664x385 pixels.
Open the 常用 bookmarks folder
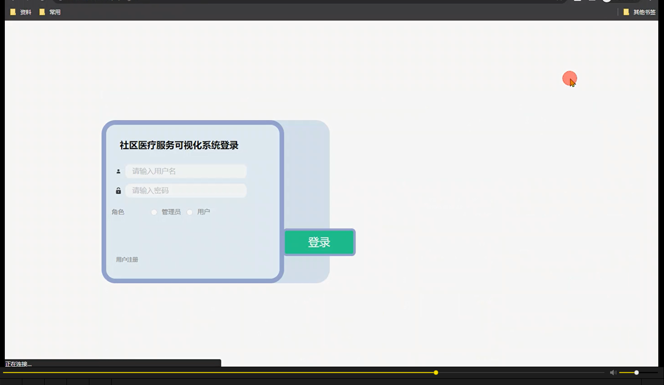50,12
